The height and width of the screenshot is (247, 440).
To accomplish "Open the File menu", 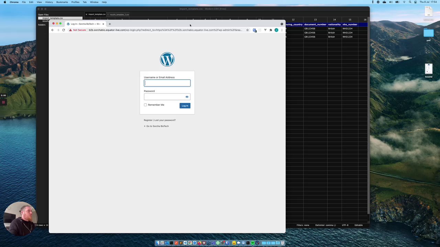I will (x=24, y=2).
